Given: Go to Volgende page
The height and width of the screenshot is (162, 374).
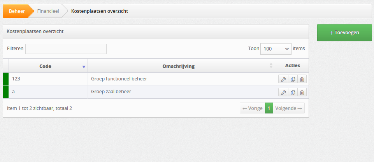Looking at the screenshot, I should (289, 108).
